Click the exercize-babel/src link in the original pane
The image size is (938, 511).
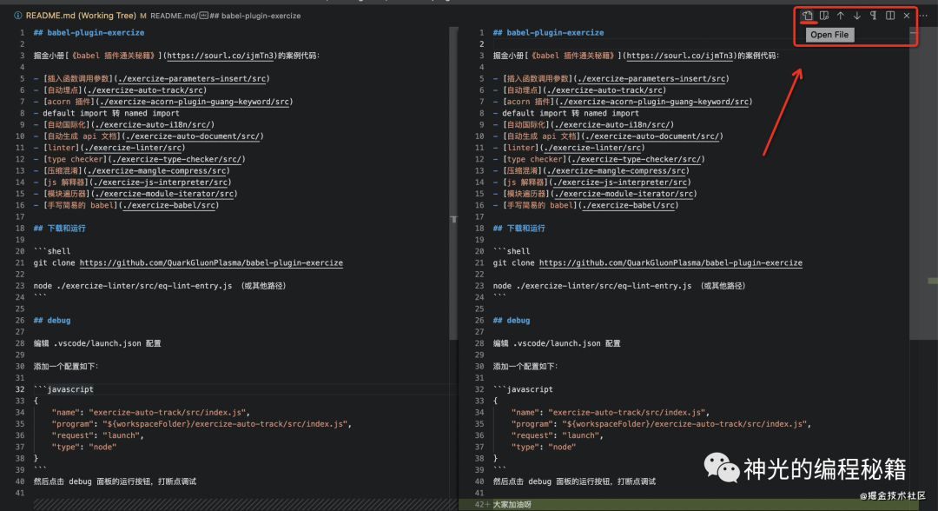click(169, 205)
